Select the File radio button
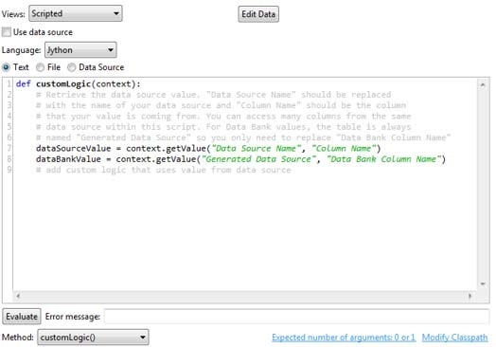 (x=40, y=67)
